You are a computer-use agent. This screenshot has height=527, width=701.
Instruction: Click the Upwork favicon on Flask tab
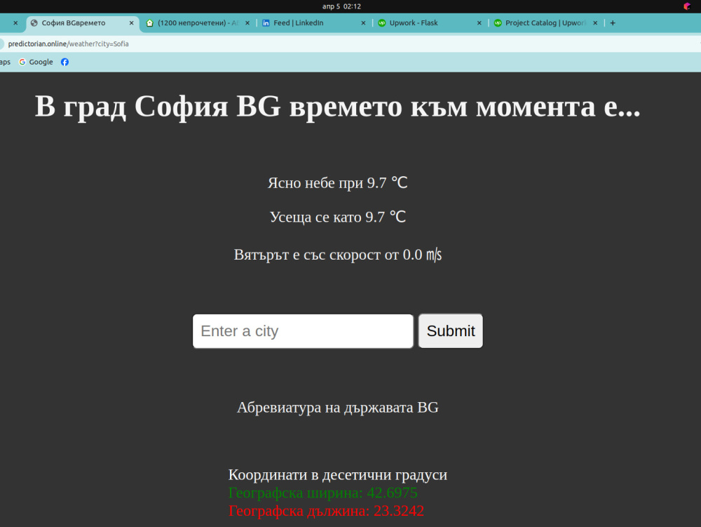click(382, 23)
